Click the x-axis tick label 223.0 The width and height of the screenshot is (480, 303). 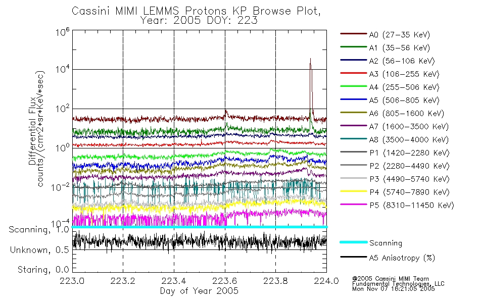72,281
